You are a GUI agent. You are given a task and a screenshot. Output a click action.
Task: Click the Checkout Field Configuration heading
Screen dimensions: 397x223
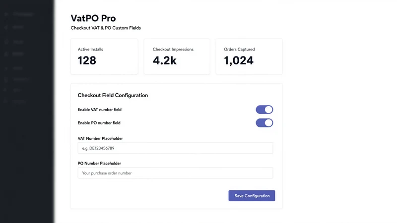pyautogui.click(x=113, y=95)
